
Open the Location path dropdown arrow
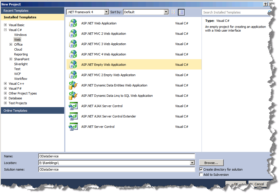point(192,163)
